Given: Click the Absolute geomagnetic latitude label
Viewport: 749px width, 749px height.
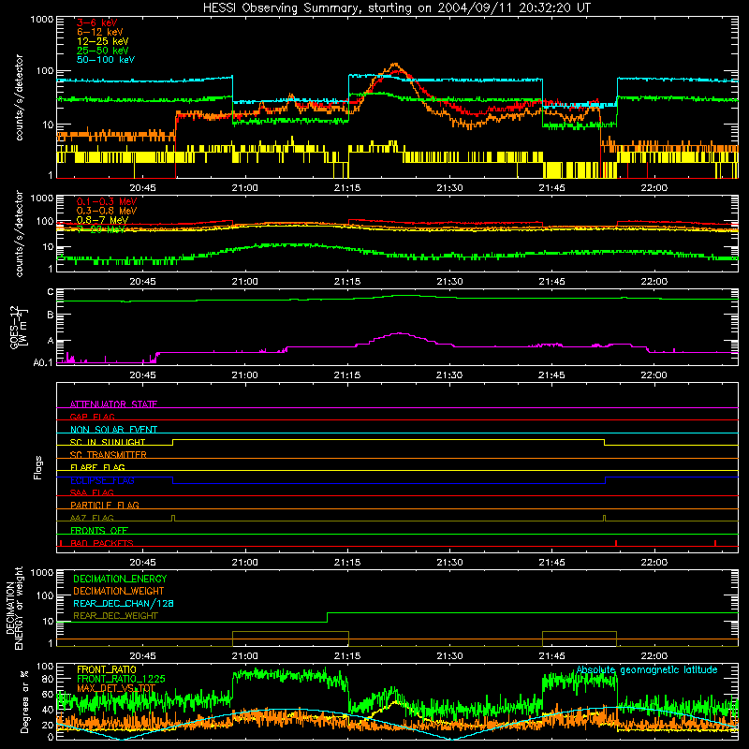Looking at the screenshot, I should coord(647,669).
